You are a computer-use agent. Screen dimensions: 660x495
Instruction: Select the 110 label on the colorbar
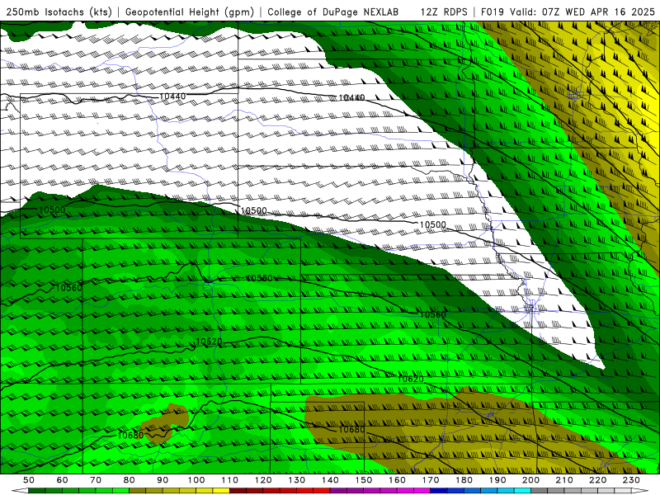point(229,480)
